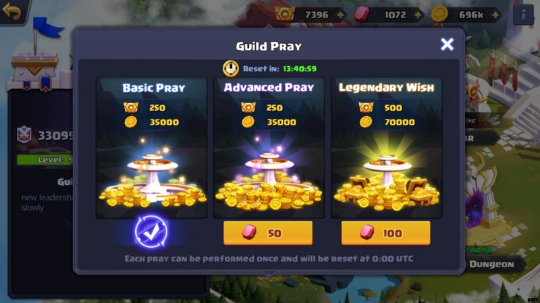The image size is (540, 303).
Task: Select the Advanced Pray fountain card
Action: click(269, 148)
